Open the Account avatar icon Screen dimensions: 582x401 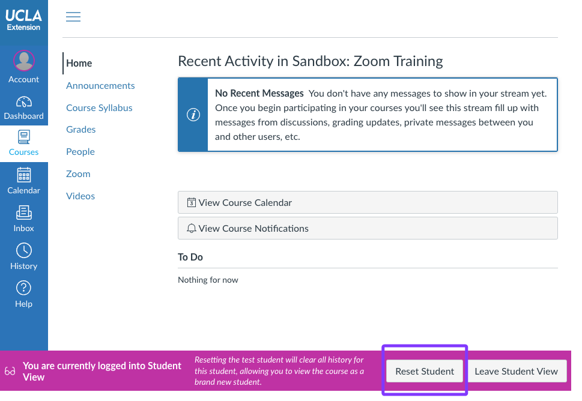pyautogui.click(x=24, y=61)
